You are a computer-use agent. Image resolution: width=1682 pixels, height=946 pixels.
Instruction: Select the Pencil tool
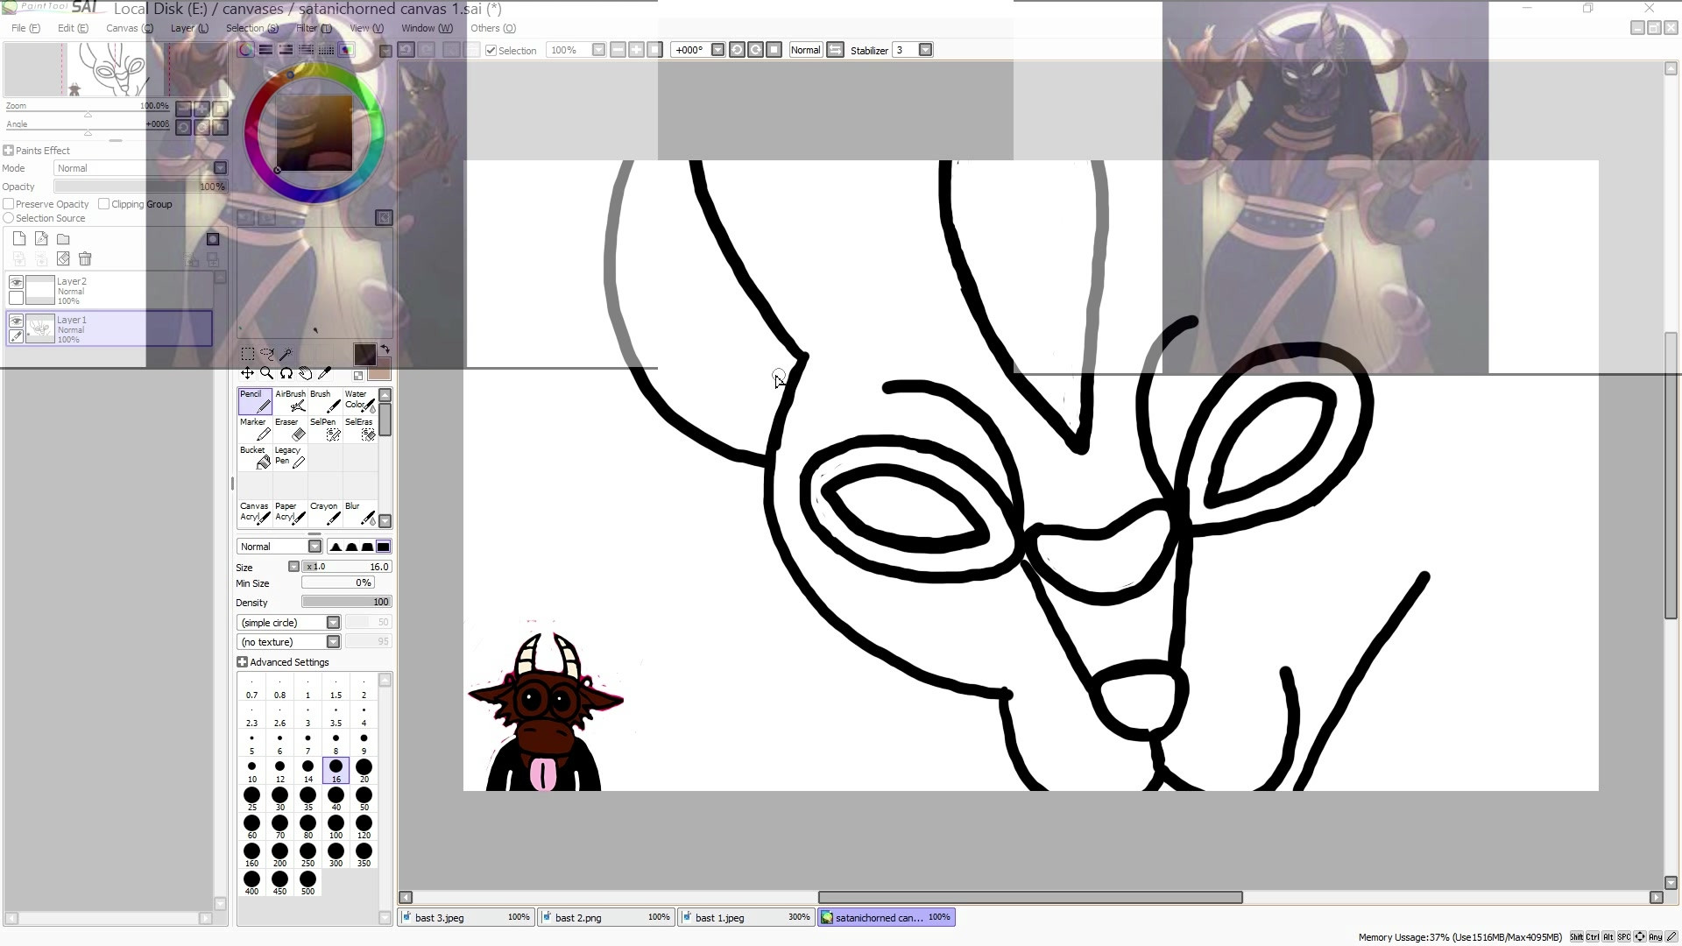[x=255, y=400]
